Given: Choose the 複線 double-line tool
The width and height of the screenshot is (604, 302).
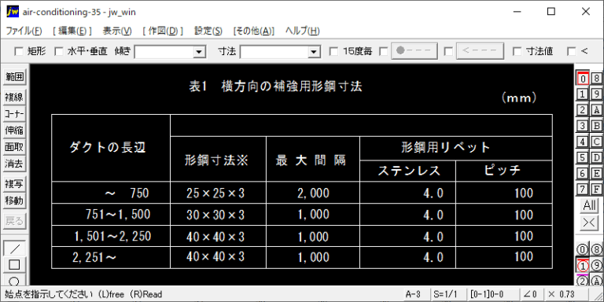Looking at the screenshot, I should tap(14, 98).
